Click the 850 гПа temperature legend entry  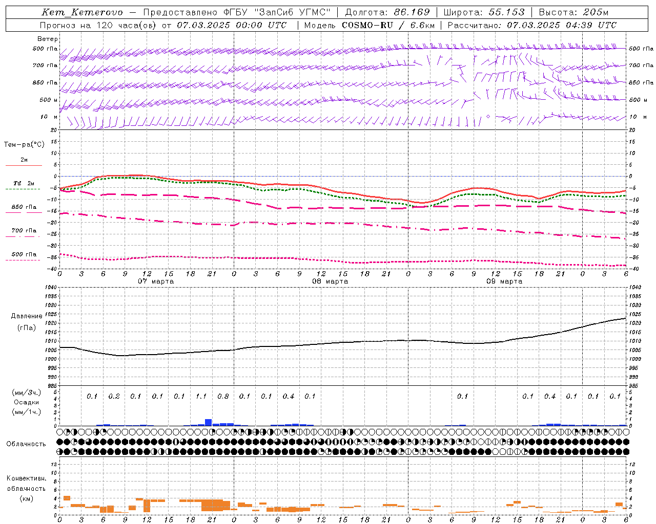click(x=24, y=207)
